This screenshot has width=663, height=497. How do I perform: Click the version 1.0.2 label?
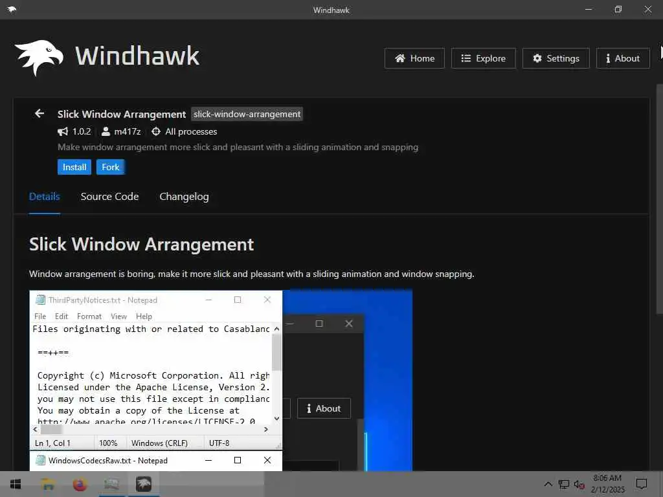pos(82,131)
